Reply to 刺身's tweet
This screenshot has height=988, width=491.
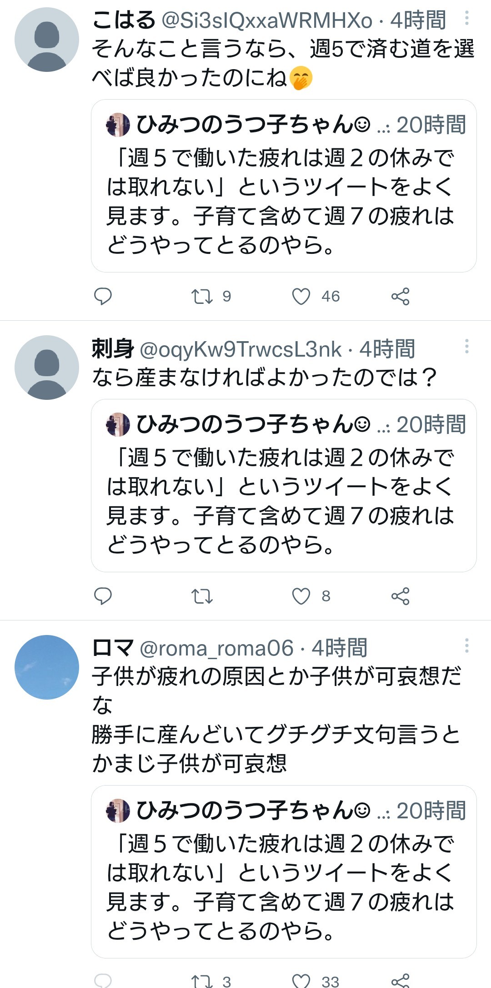(x=103, y=596)
